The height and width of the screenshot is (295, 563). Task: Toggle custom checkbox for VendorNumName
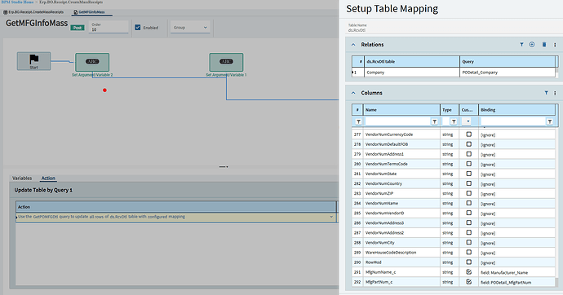click(x=468, y=203)
